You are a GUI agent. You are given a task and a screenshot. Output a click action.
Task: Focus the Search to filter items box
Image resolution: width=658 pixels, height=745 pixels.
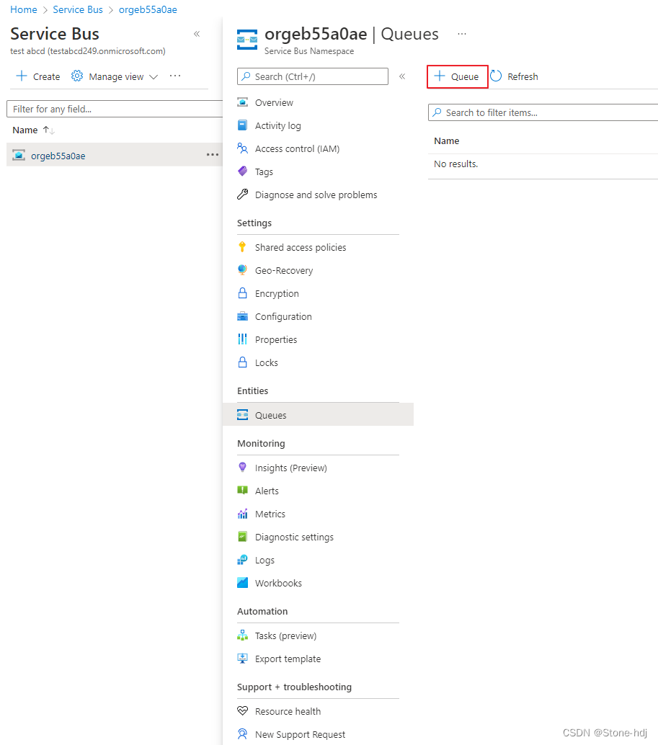tap(543, 112)
